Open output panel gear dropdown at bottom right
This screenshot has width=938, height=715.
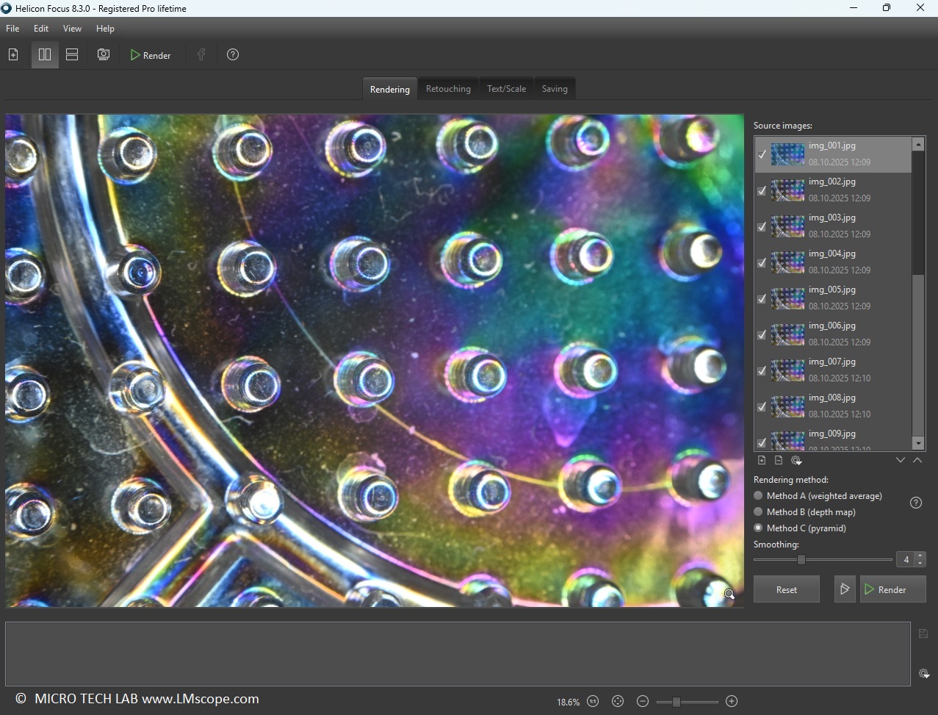click(924, 673)
